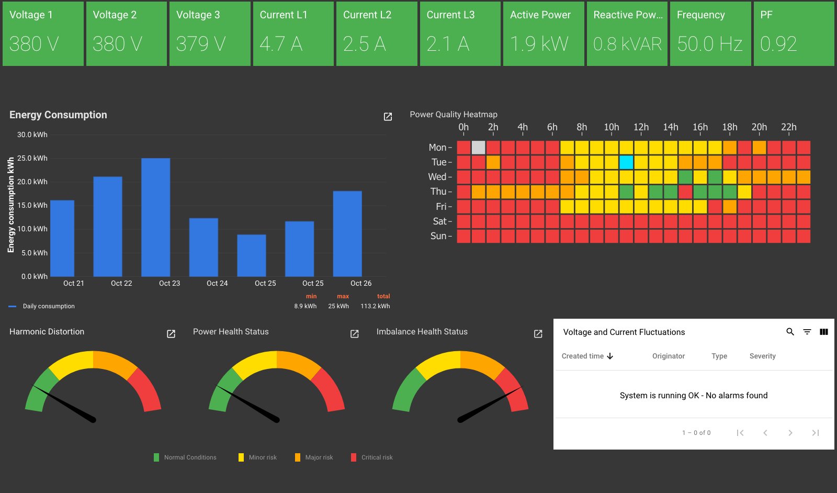This screenshot has width=837, height=493.
Task: Click Critical risk red legend swatch
Action: (x=354, y=457)
